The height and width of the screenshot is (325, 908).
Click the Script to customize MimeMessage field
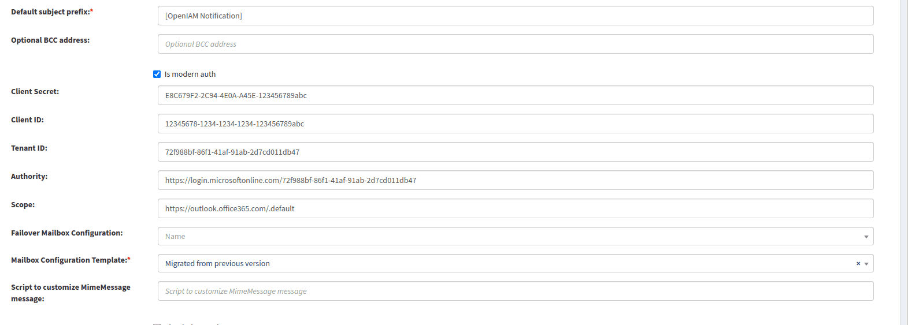point(516,291)
